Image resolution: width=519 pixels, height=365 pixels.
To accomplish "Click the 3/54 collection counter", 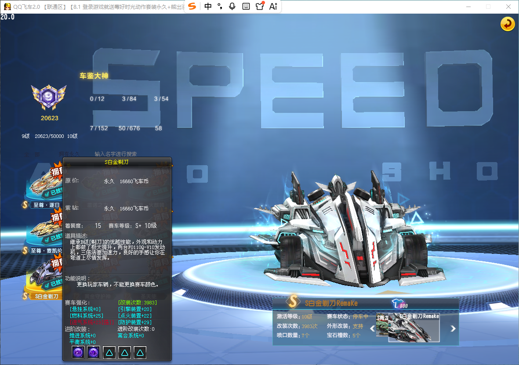I will [x=161, y=99].
